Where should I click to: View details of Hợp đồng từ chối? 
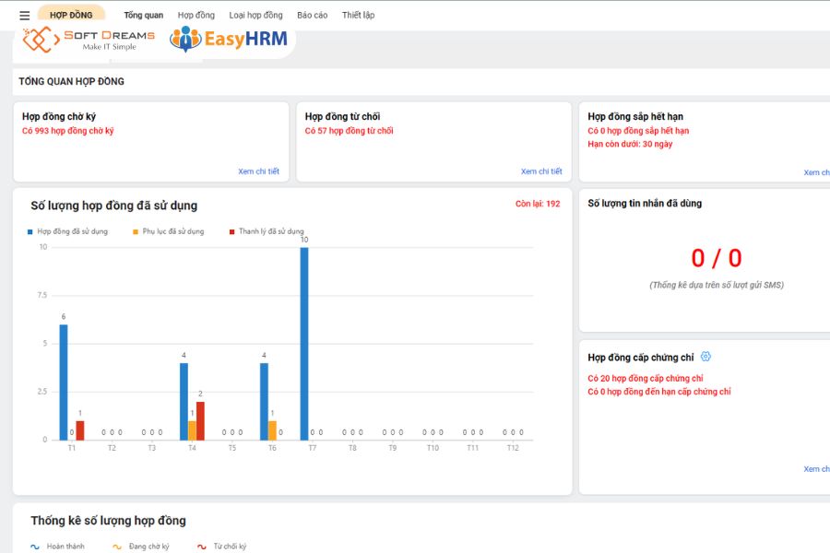541,171
